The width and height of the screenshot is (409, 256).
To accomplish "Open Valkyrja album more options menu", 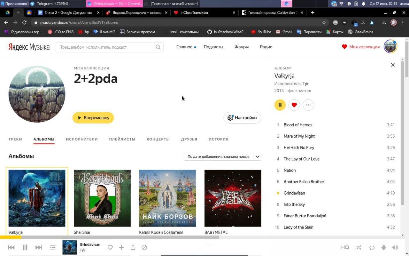I will 308,105.
